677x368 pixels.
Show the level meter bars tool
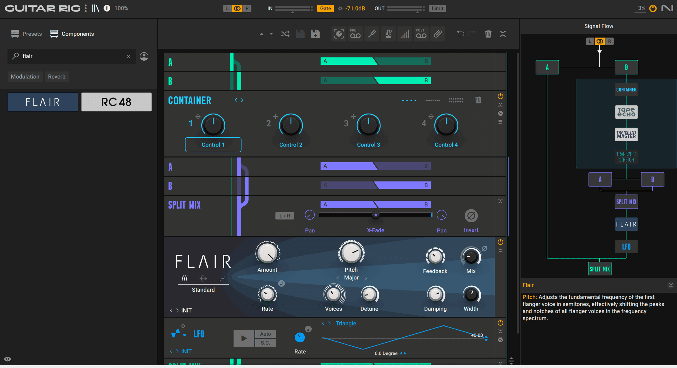click(x=405, y=34)
